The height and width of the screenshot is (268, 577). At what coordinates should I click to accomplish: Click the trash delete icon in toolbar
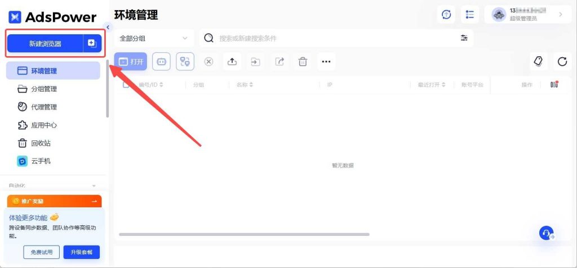(x=303, y=62)
